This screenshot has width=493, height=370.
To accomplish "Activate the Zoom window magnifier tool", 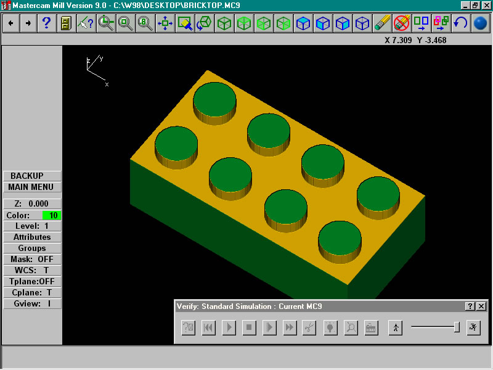I will pyautogui.click(x=106, y=23).
